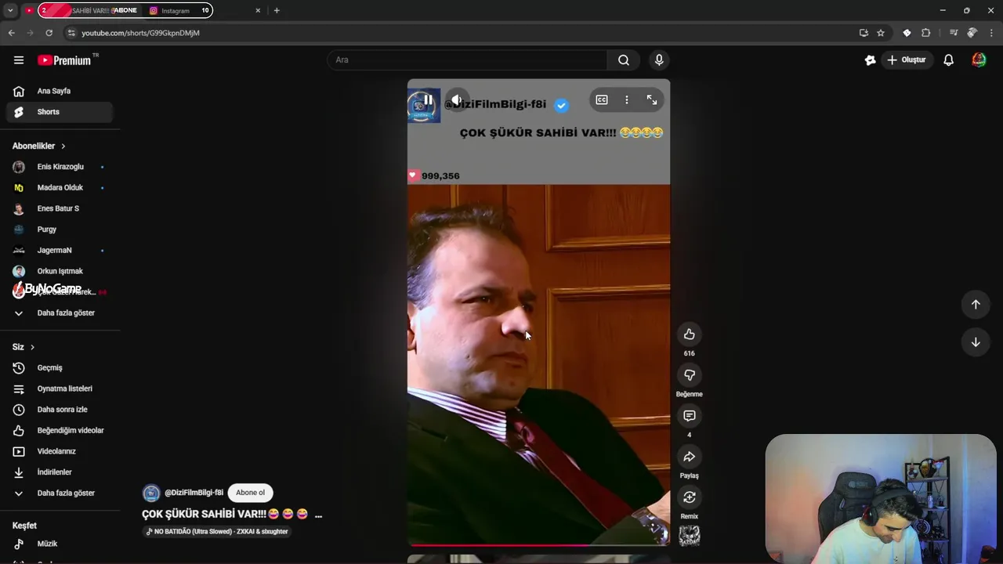Open site information icon in address bar
1003x564 pixels.
(x=71, y=33)
